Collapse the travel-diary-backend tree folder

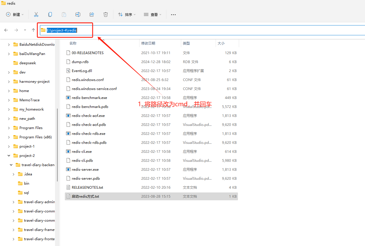click(x=11, y=165)
